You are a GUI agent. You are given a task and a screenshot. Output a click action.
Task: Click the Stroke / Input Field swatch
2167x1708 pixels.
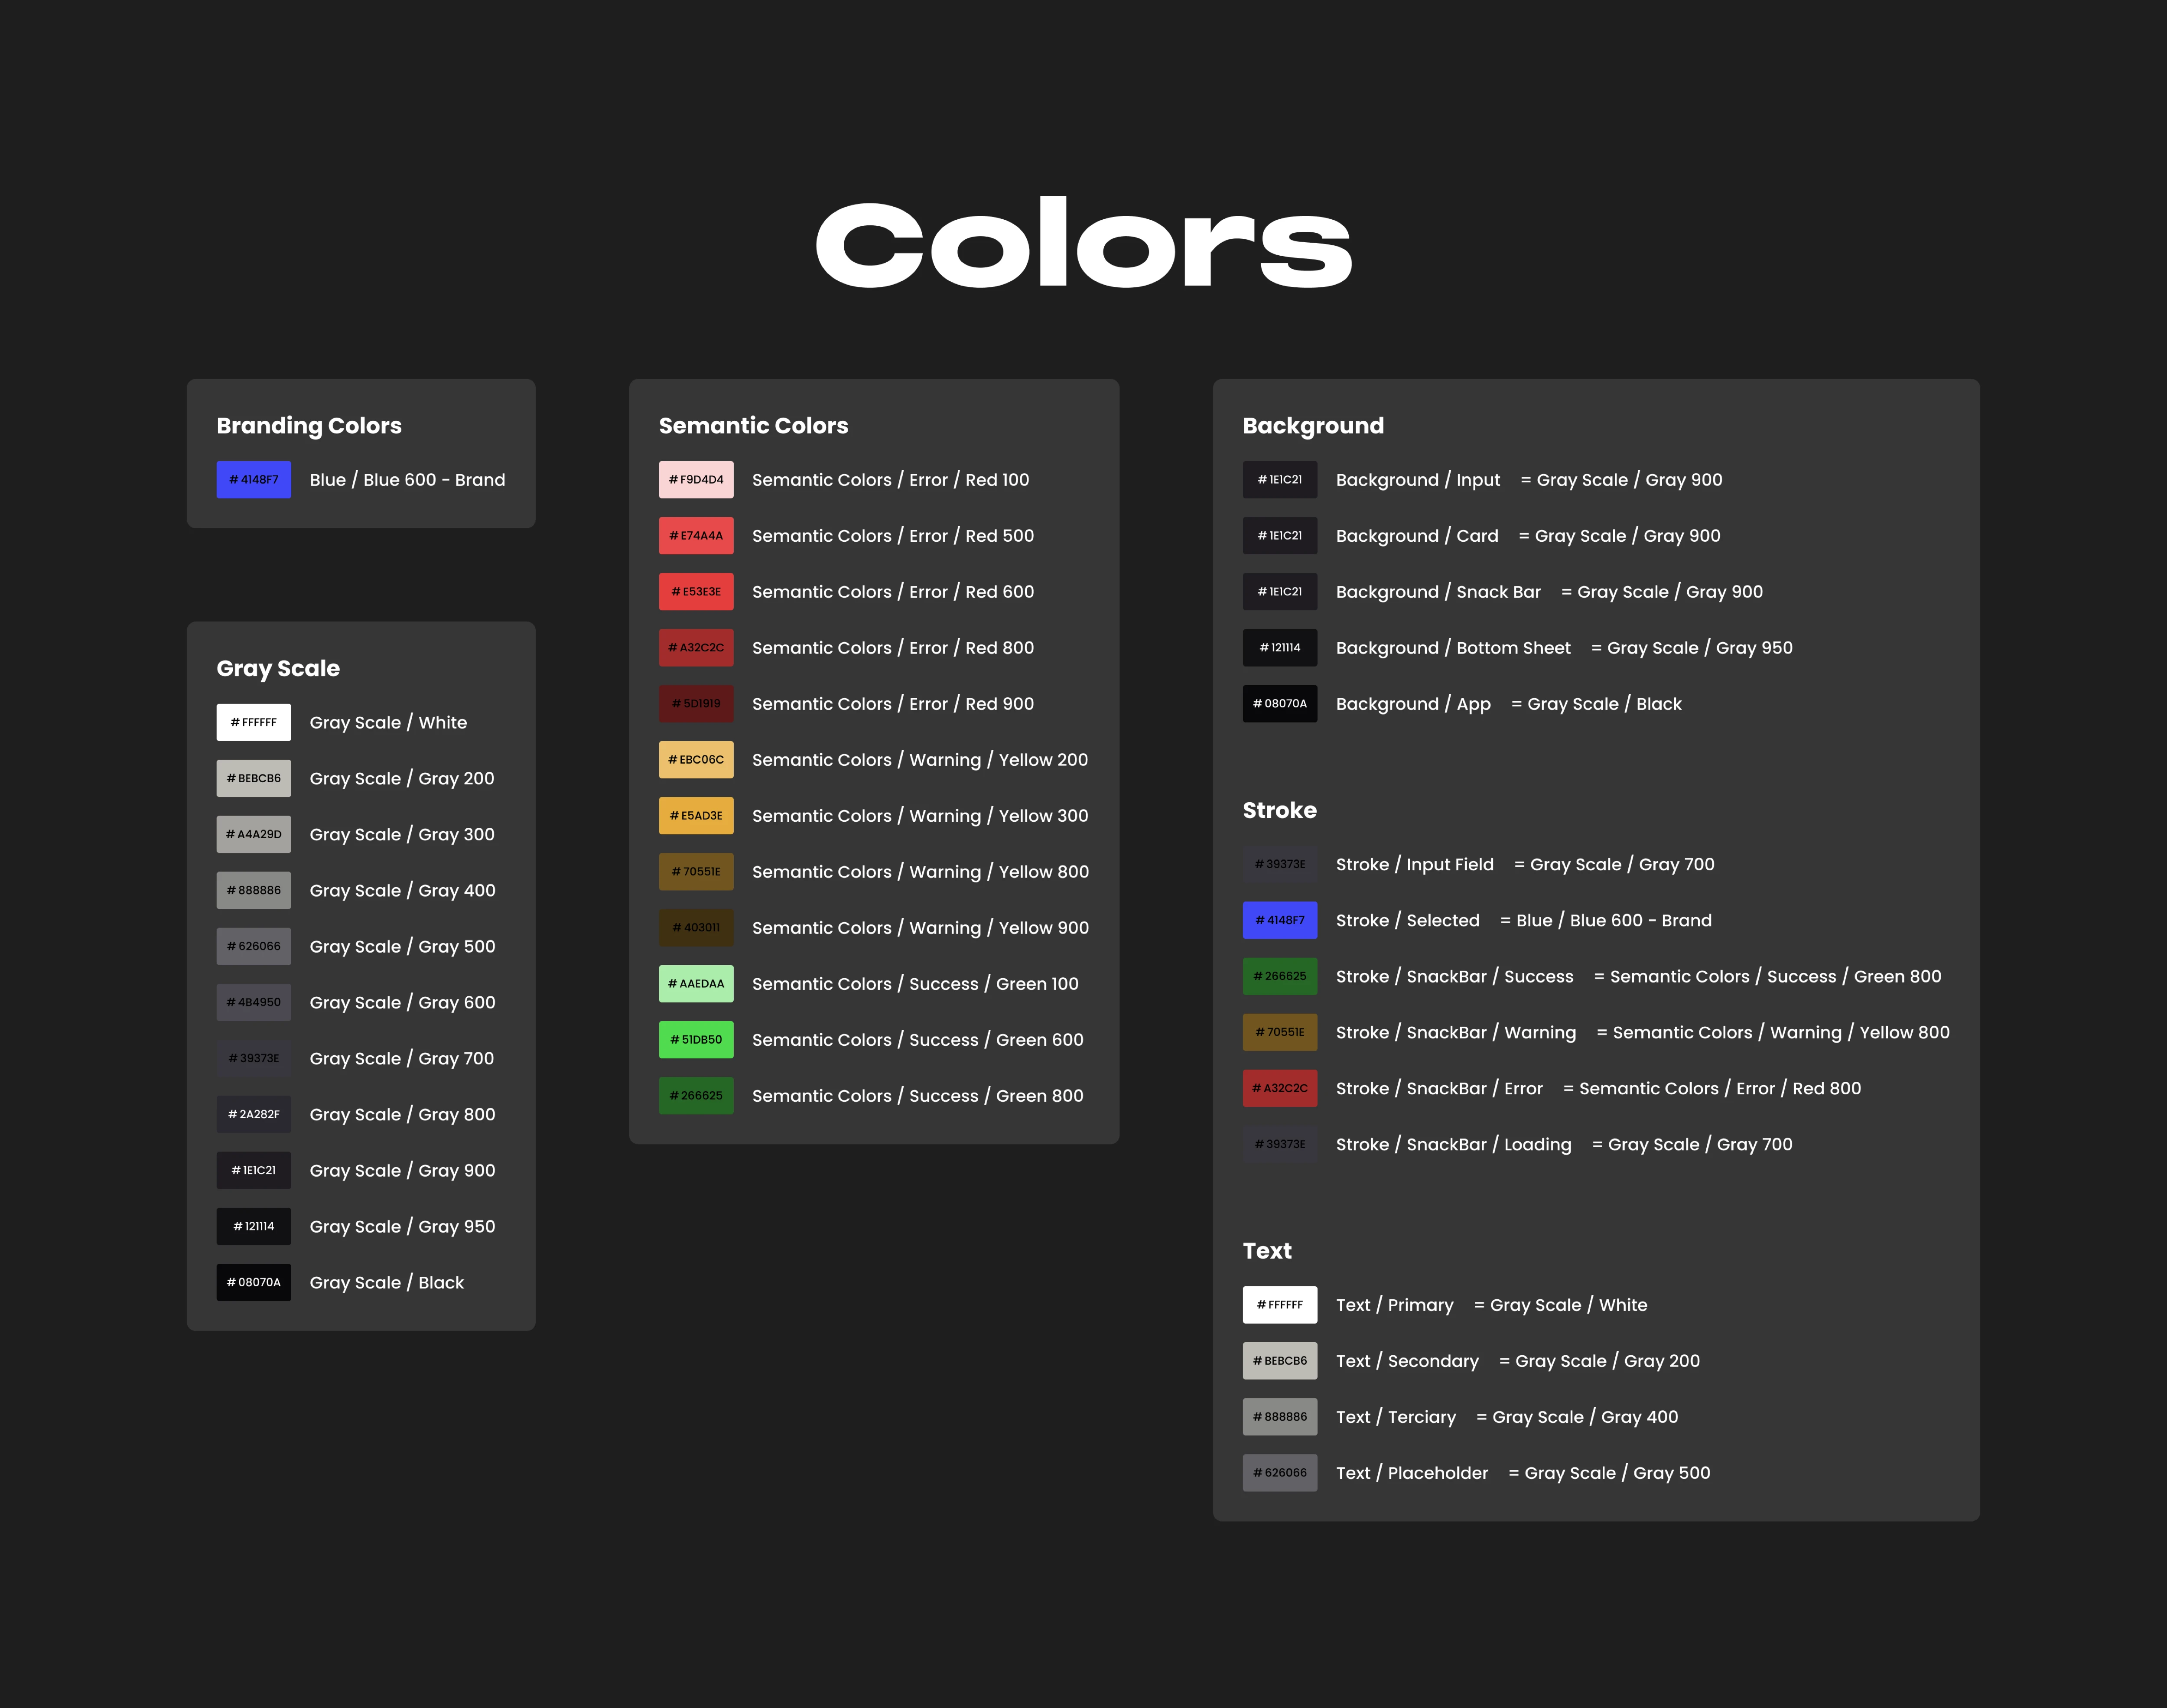(x=1280, y=864)
